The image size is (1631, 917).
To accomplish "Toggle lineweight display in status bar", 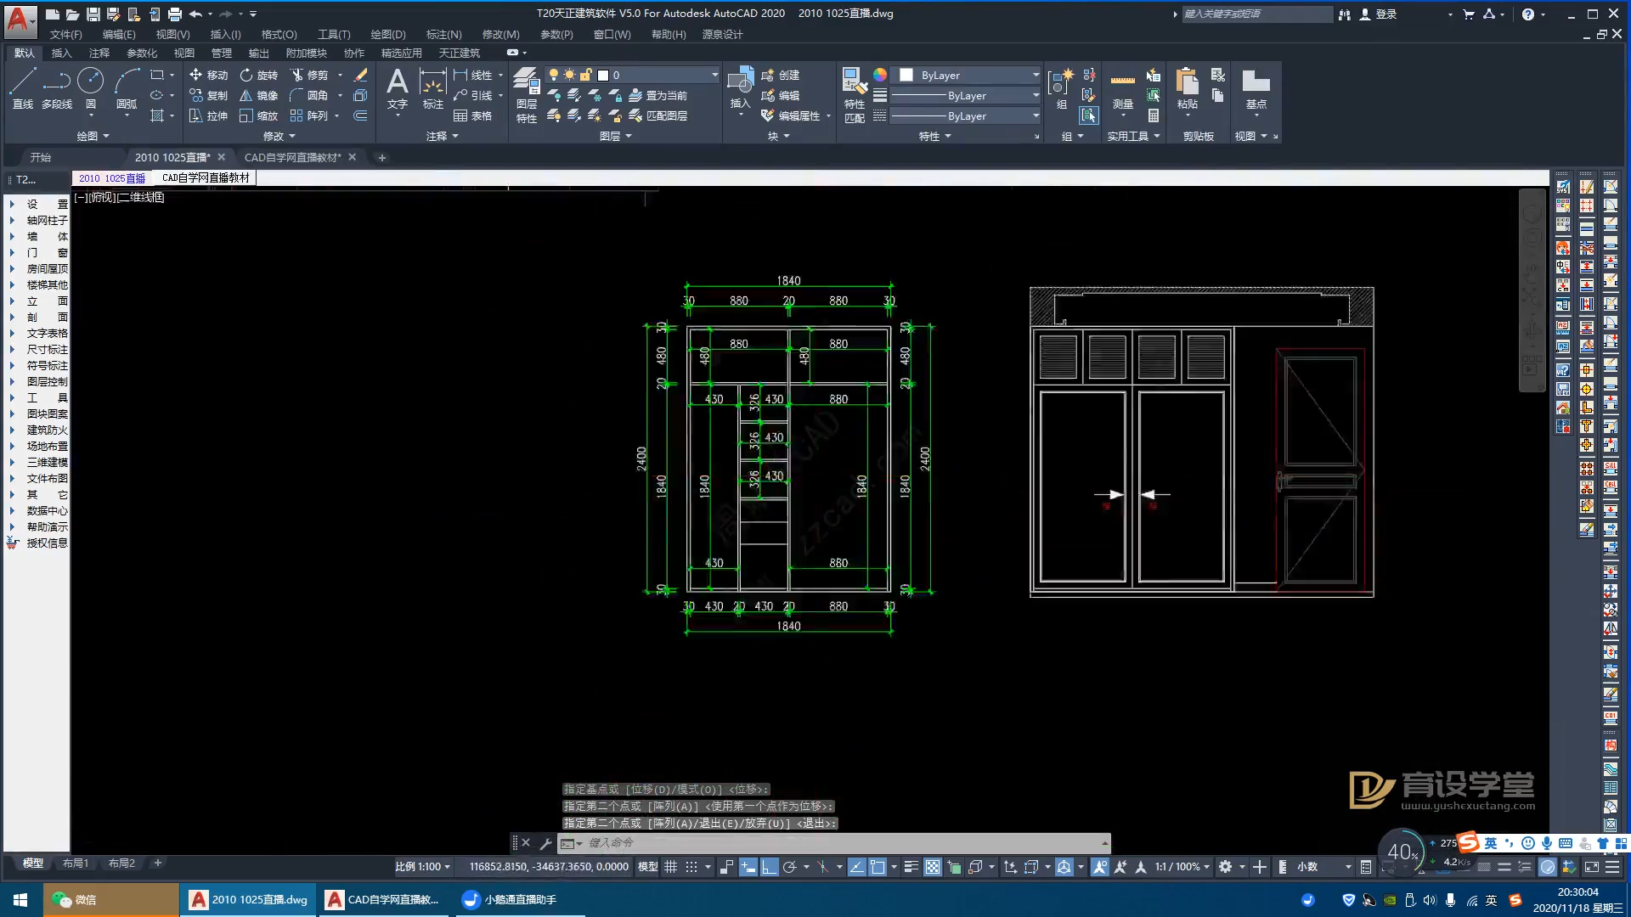I will pos(911,867).
